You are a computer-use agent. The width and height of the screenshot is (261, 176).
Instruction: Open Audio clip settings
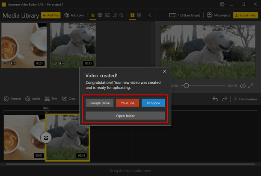point(33,99)
